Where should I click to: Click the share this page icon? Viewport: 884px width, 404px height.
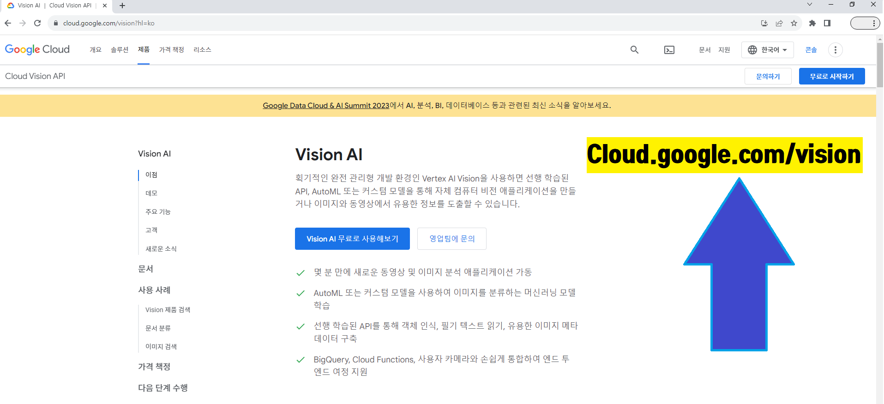coord(779,23)
